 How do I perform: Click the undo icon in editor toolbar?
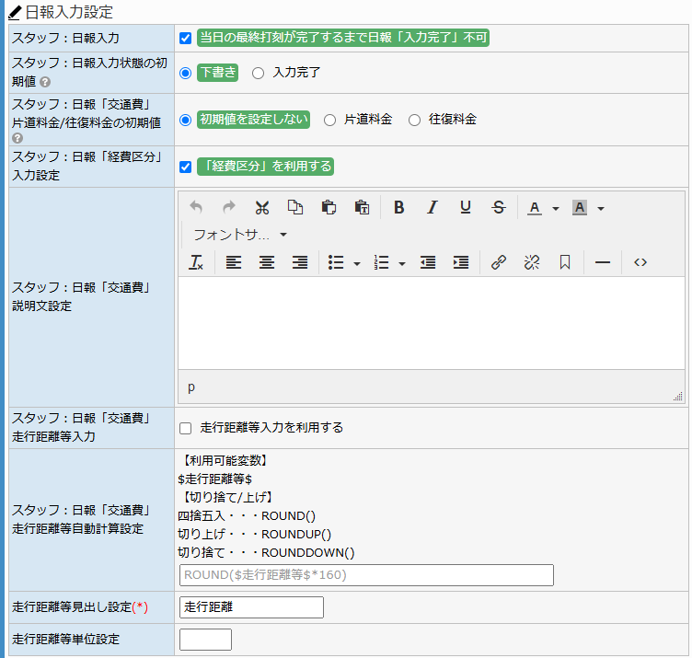click(x=196, y=207)
